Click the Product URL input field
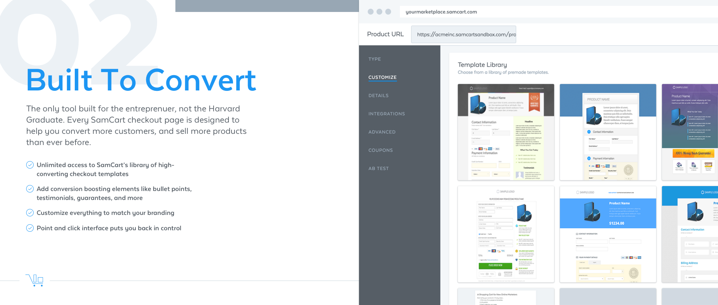 pos(464,34)
